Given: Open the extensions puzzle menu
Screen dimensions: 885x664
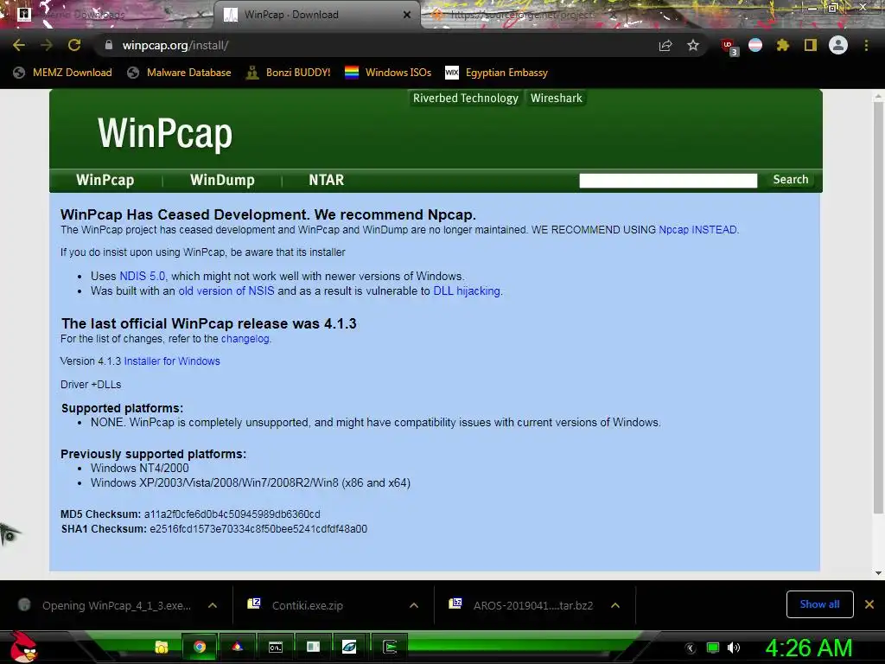Looking at the screenshot, I should pos(782,45).
